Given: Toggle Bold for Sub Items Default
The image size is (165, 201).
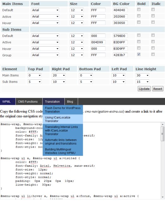Looking at the screenshot, I should 139,35.
